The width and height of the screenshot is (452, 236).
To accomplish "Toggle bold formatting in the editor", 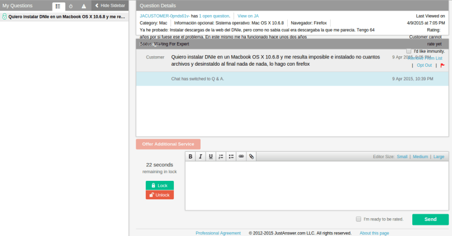I will pos(191,156).
